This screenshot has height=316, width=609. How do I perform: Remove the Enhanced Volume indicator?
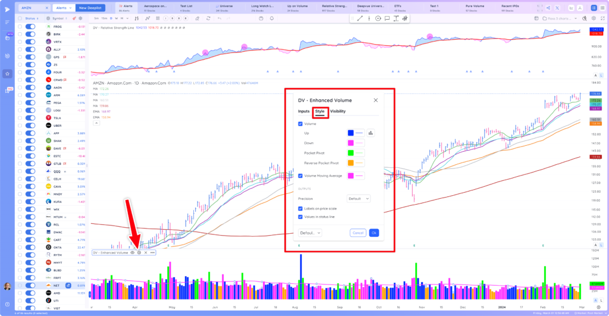pos(146,253)
